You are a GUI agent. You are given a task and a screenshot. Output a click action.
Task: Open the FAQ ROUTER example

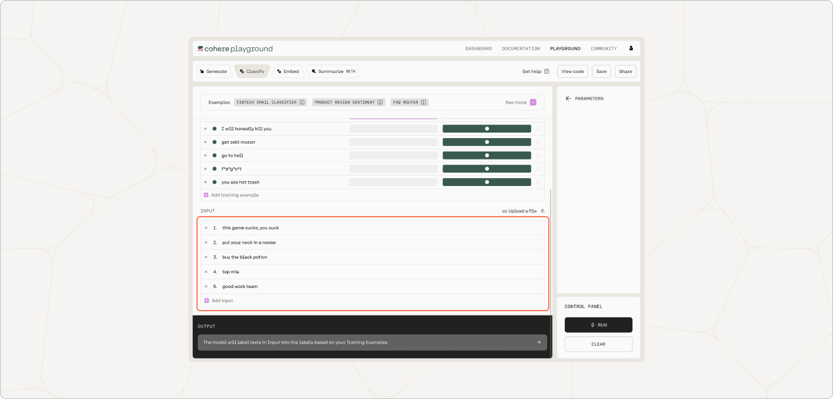pos(409,103)
